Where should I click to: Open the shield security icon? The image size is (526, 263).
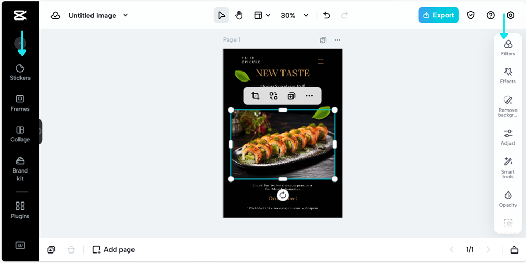coord(471,15)
